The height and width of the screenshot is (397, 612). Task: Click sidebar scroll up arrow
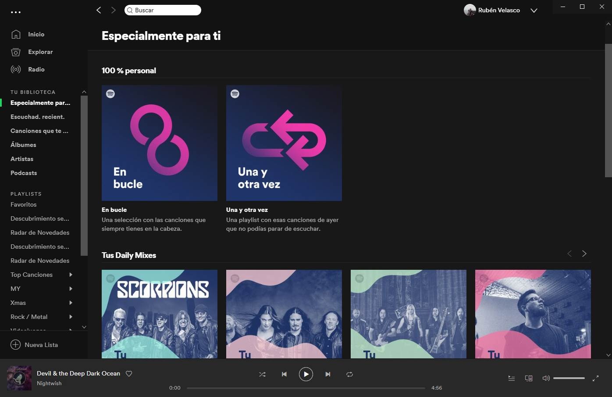(84, 92)
